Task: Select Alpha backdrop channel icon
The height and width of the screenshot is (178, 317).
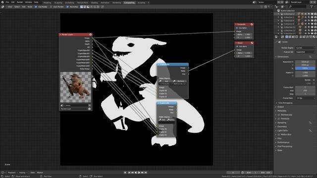Action: coord(88,6)
